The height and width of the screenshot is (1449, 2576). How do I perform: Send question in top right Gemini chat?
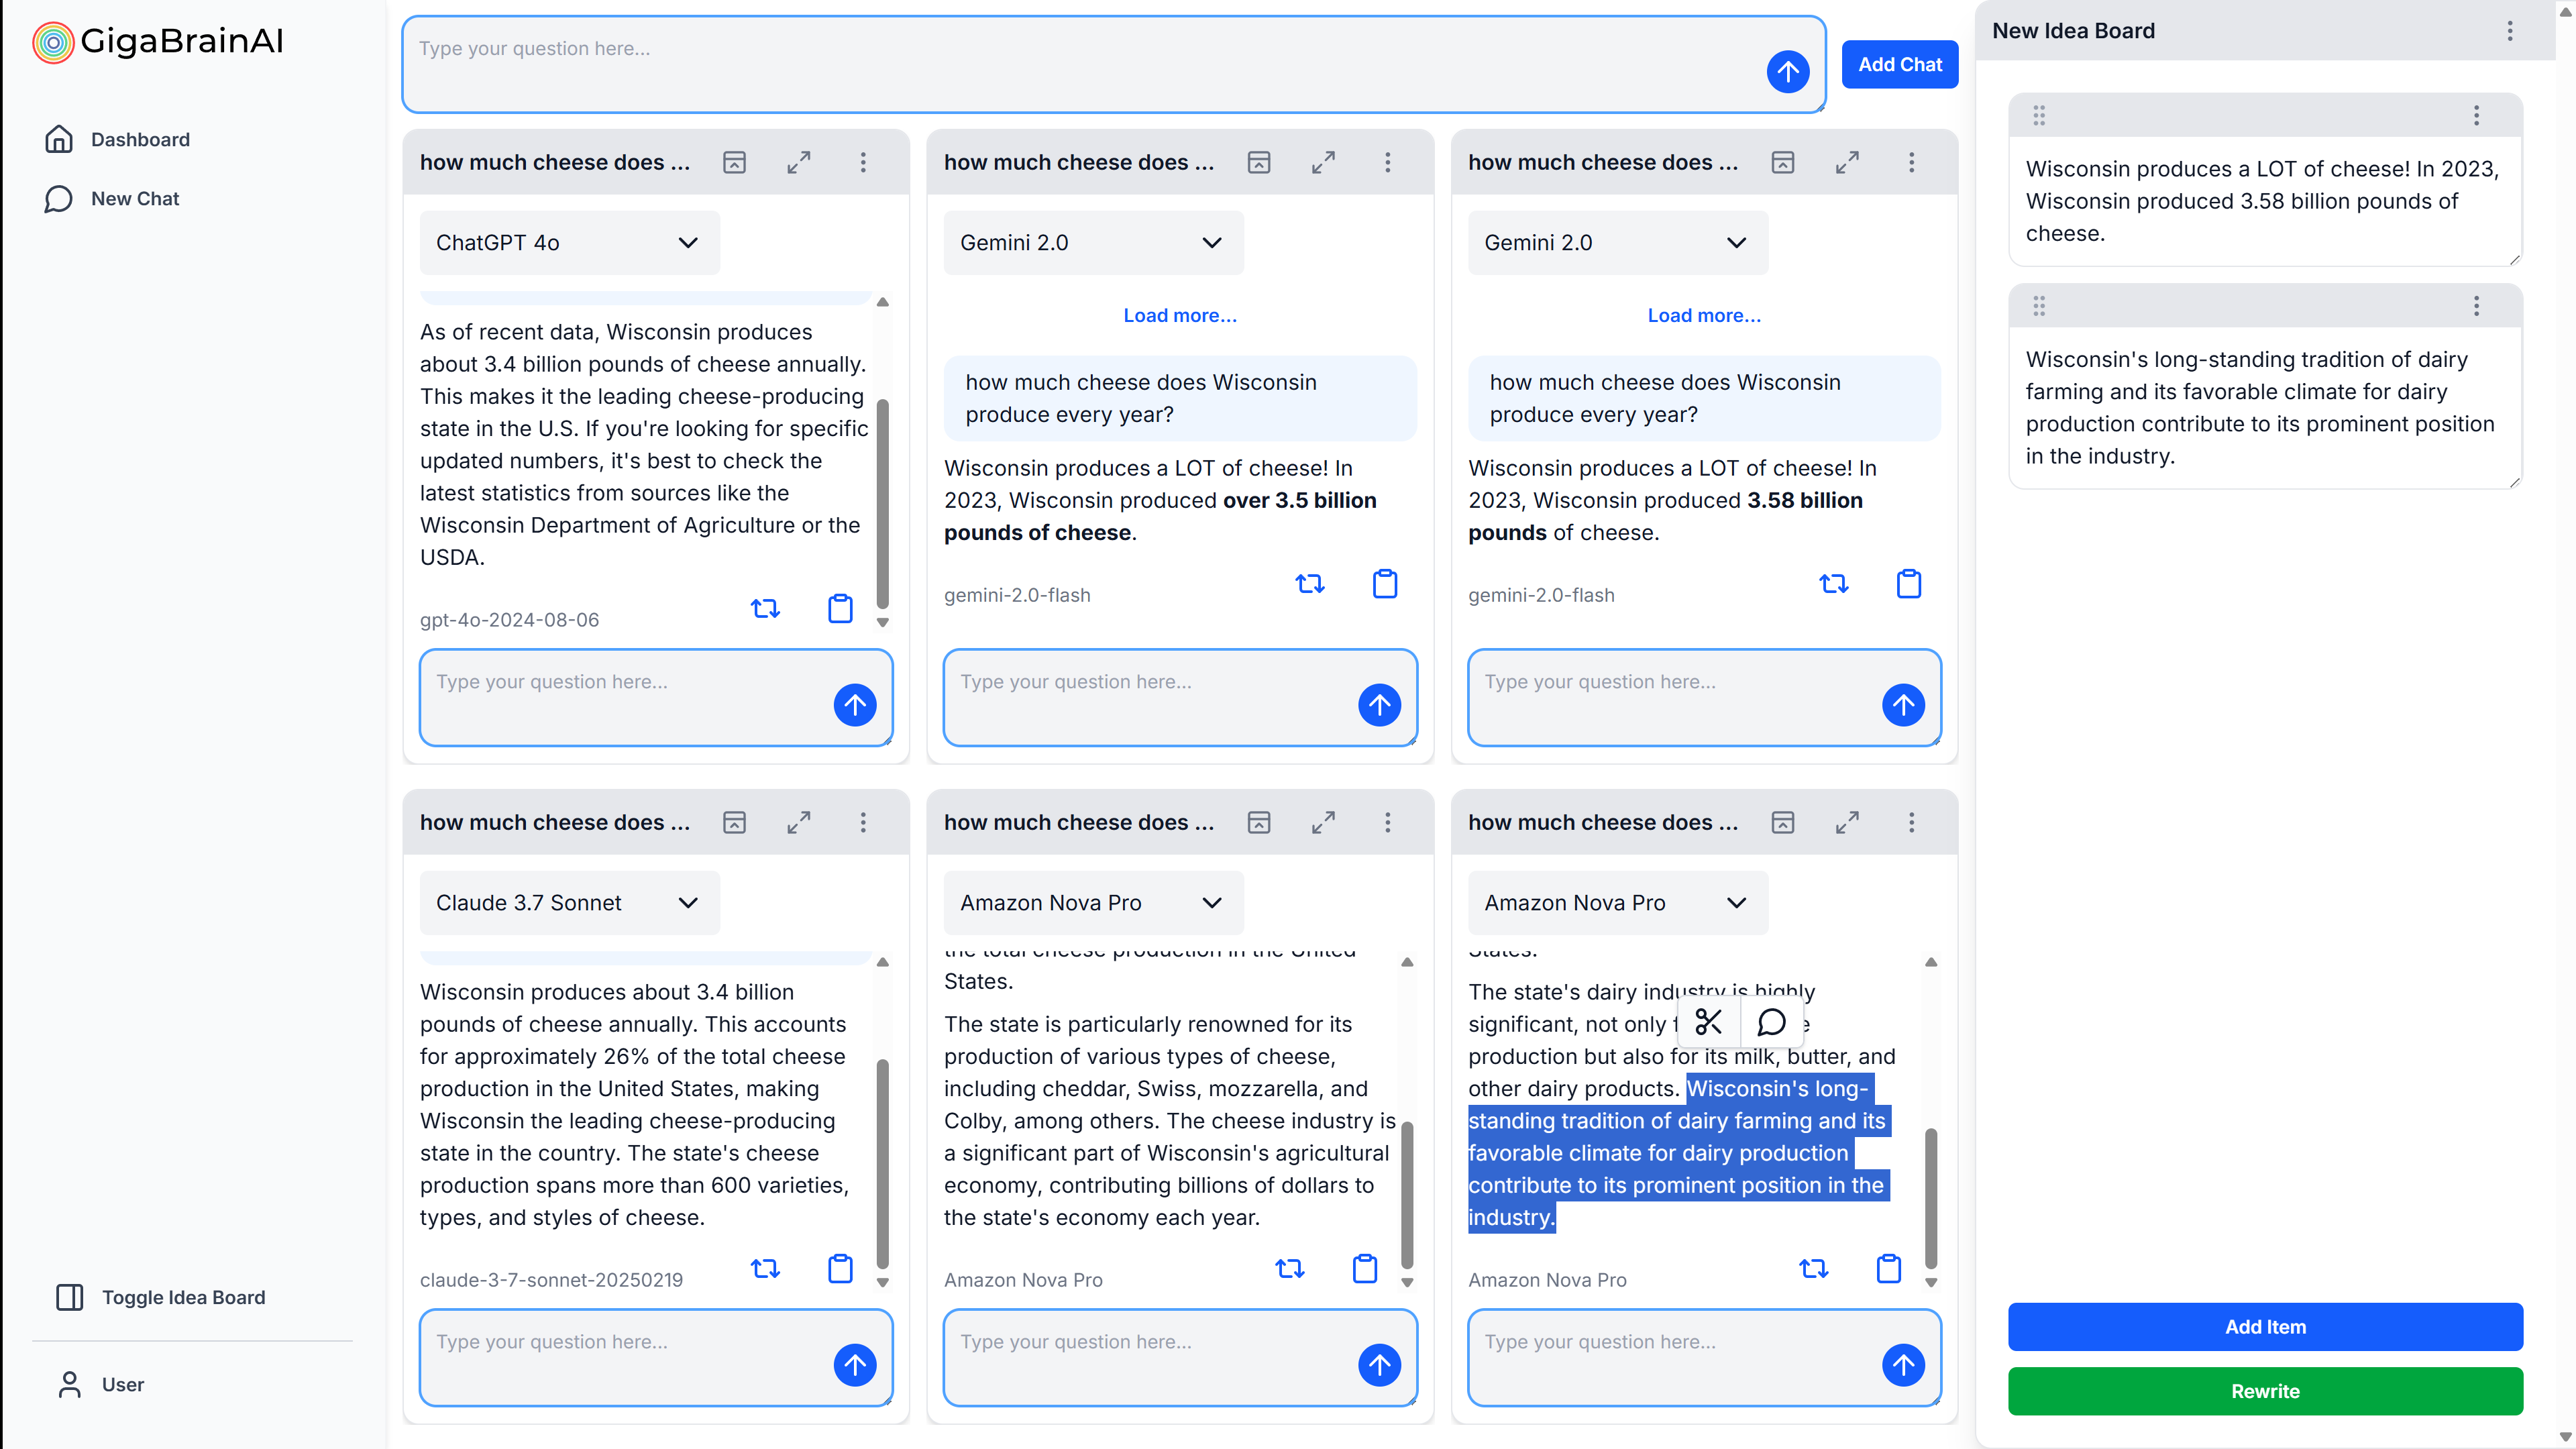1904,705
